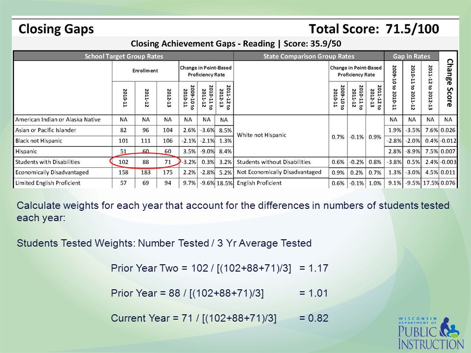Click the 'Asian or Pacific Islander' row label
The height and width of the screenshot is (353, 471).
(46, 130)
